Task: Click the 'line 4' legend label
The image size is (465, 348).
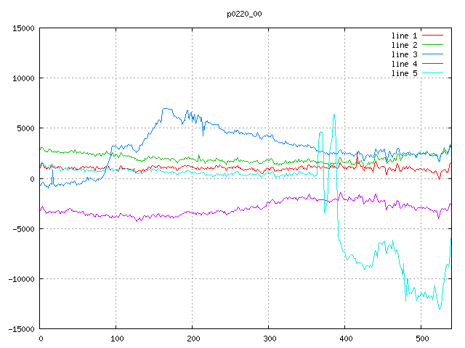Action: coord(405,64)
